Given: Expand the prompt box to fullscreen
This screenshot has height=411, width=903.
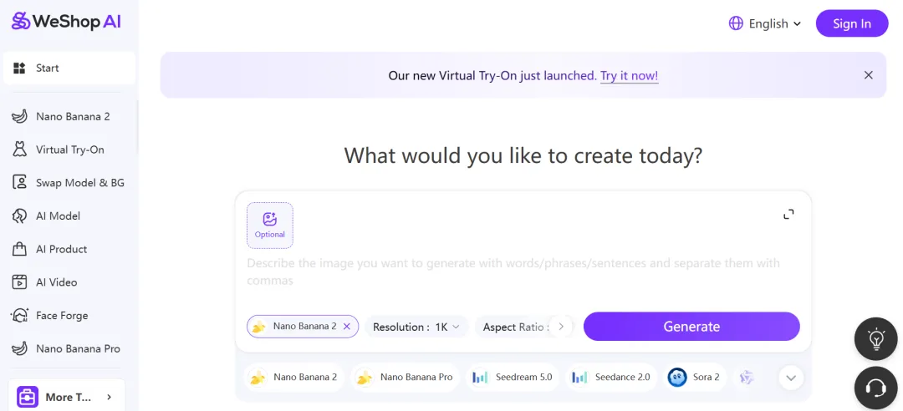Looking at the screenshot, I should click(x=788, y=214).
